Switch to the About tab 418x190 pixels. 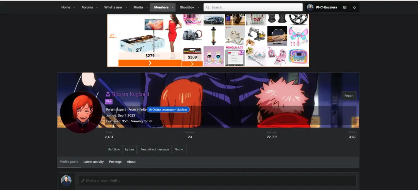131,162
